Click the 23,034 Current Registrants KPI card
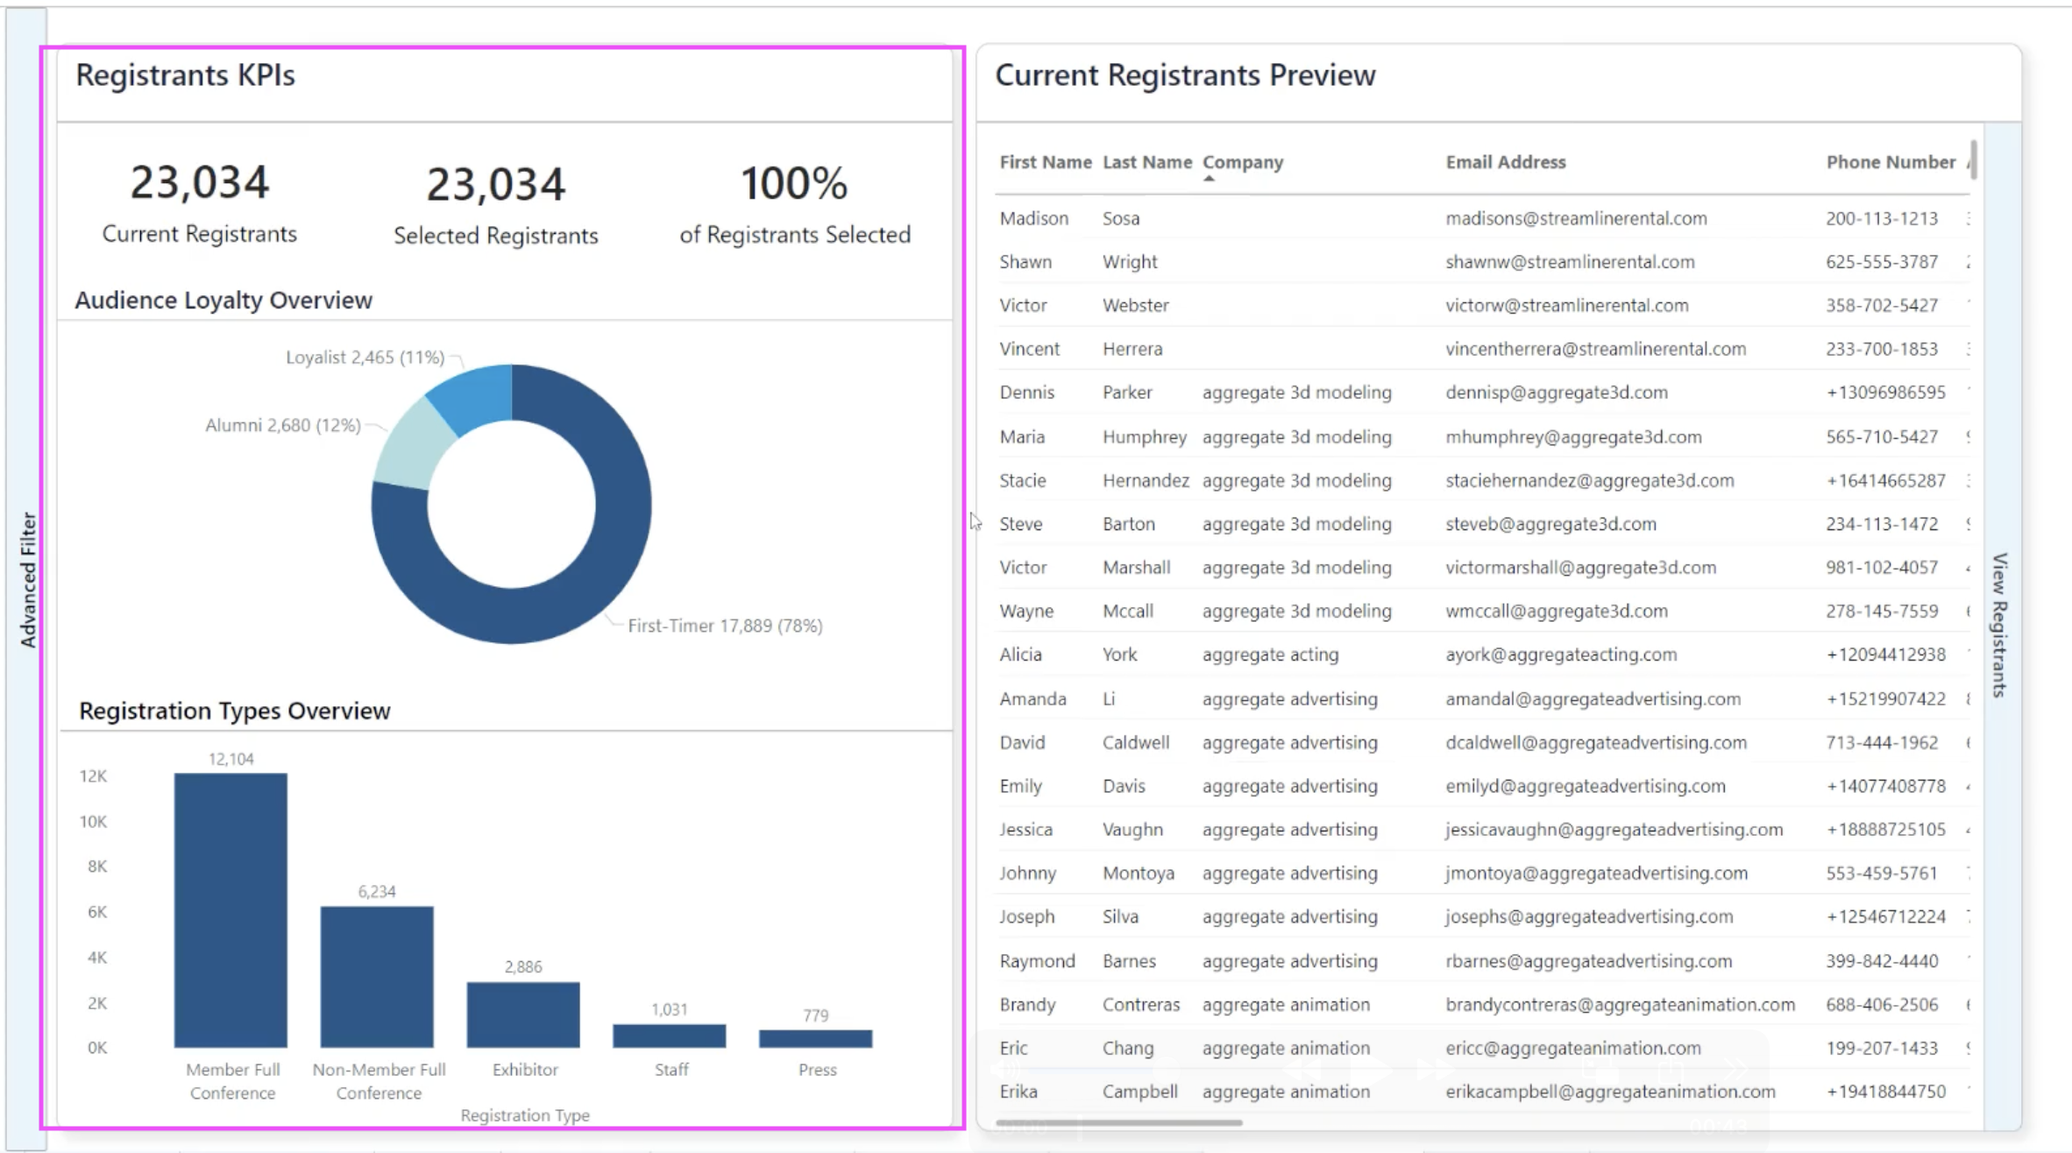 pos(200,203)
